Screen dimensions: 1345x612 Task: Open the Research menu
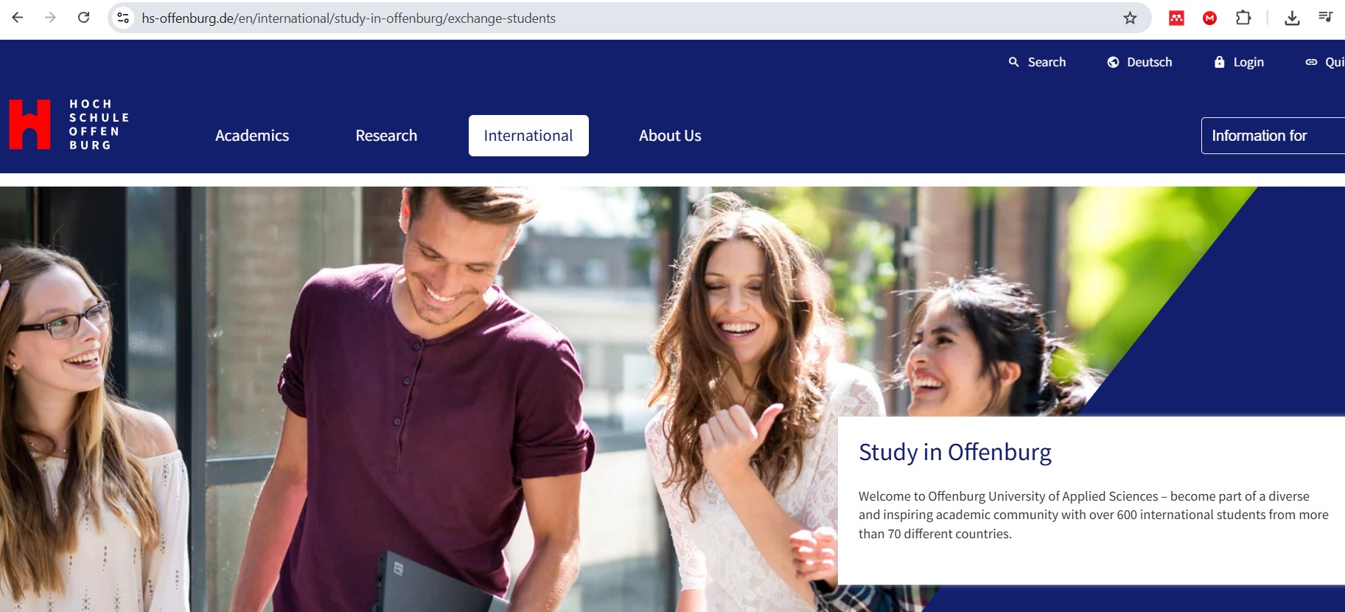click(x=386, y=136)
